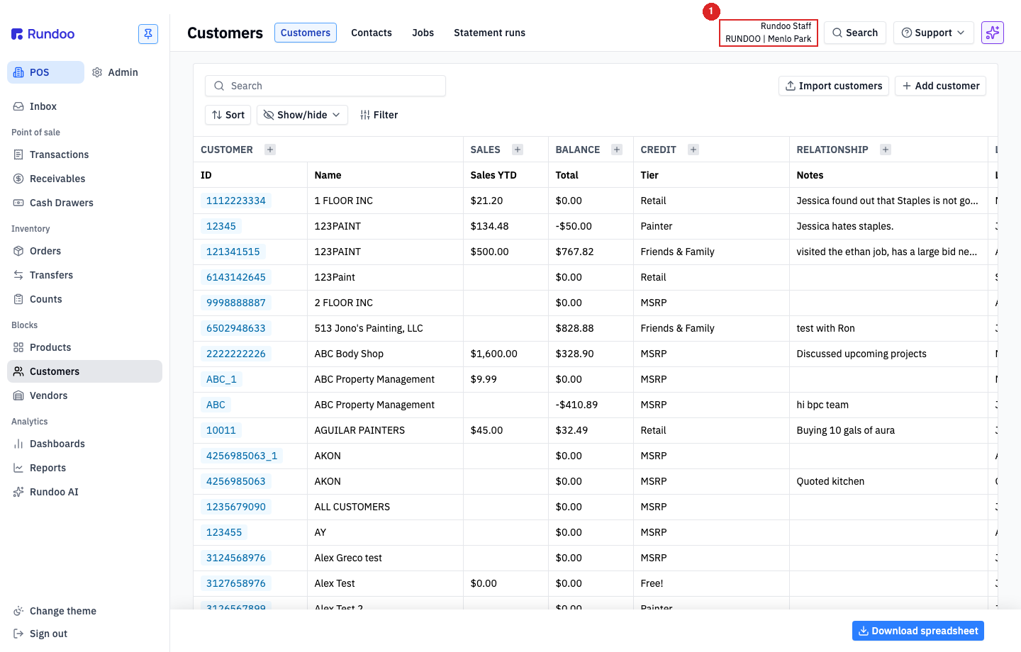
Task: Add a column to the SALES group
Action: tap(518, 150)
